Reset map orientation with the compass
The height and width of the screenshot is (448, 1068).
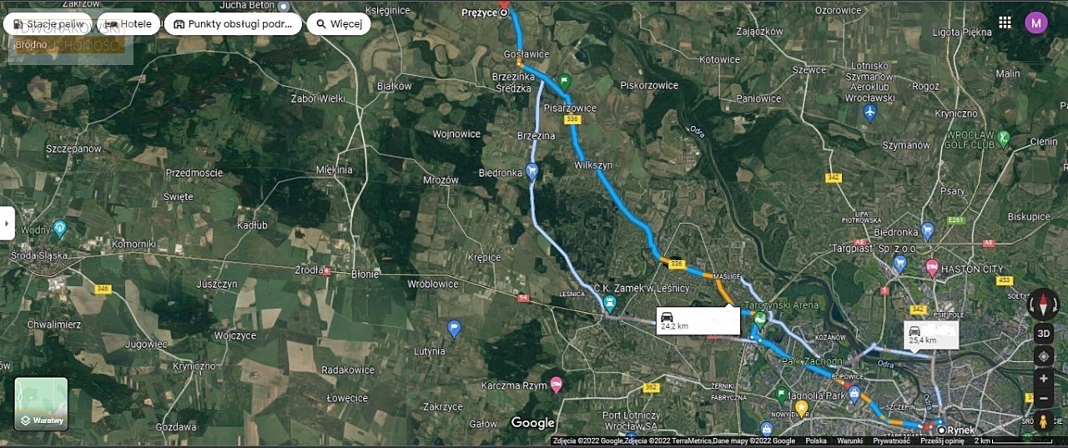1043,305
